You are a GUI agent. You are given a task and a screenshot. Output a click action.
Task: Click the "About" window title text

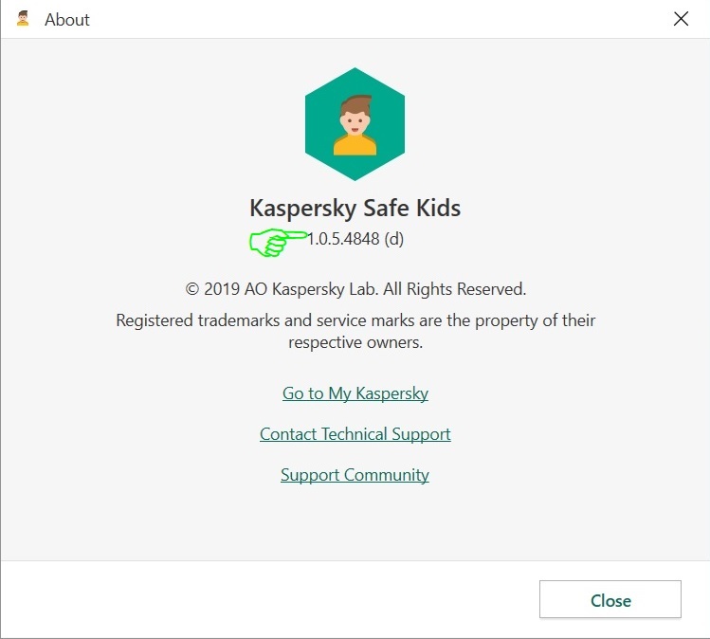67,19
